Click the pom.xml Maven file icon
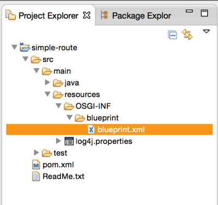The height and width of the screenshot is (205, 218). (36, 165)
